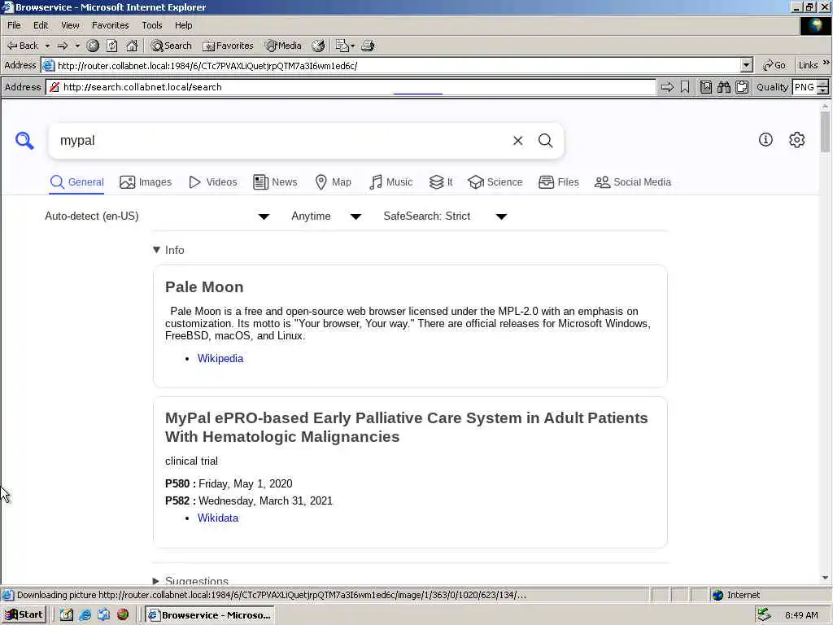Open the File menu

pos(14,25)
